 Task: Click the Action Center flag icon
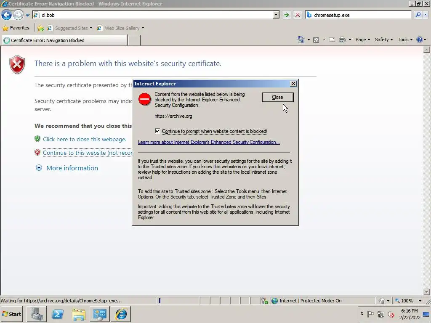(x=370, y=314)
